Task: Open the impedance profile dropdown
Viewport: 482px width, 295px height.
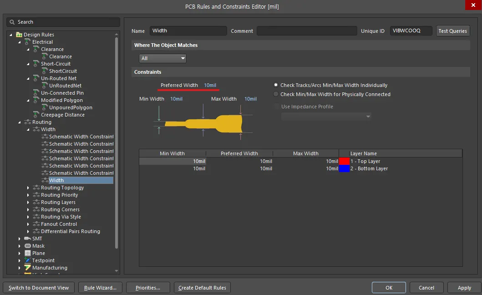Action: coord(326,117)
